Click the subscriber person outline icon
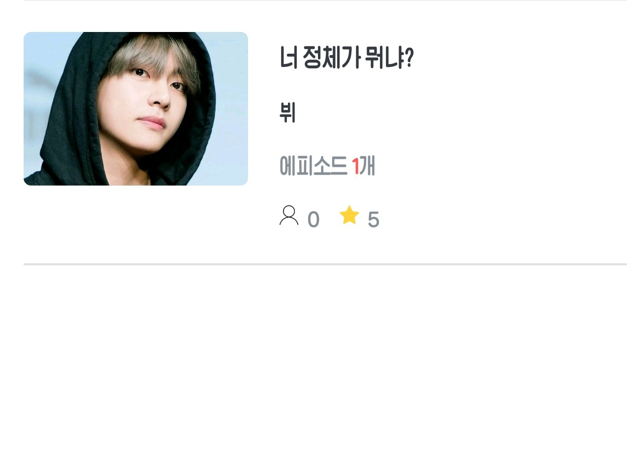This screenshot has width=627, height=470. tap(289, 216)
